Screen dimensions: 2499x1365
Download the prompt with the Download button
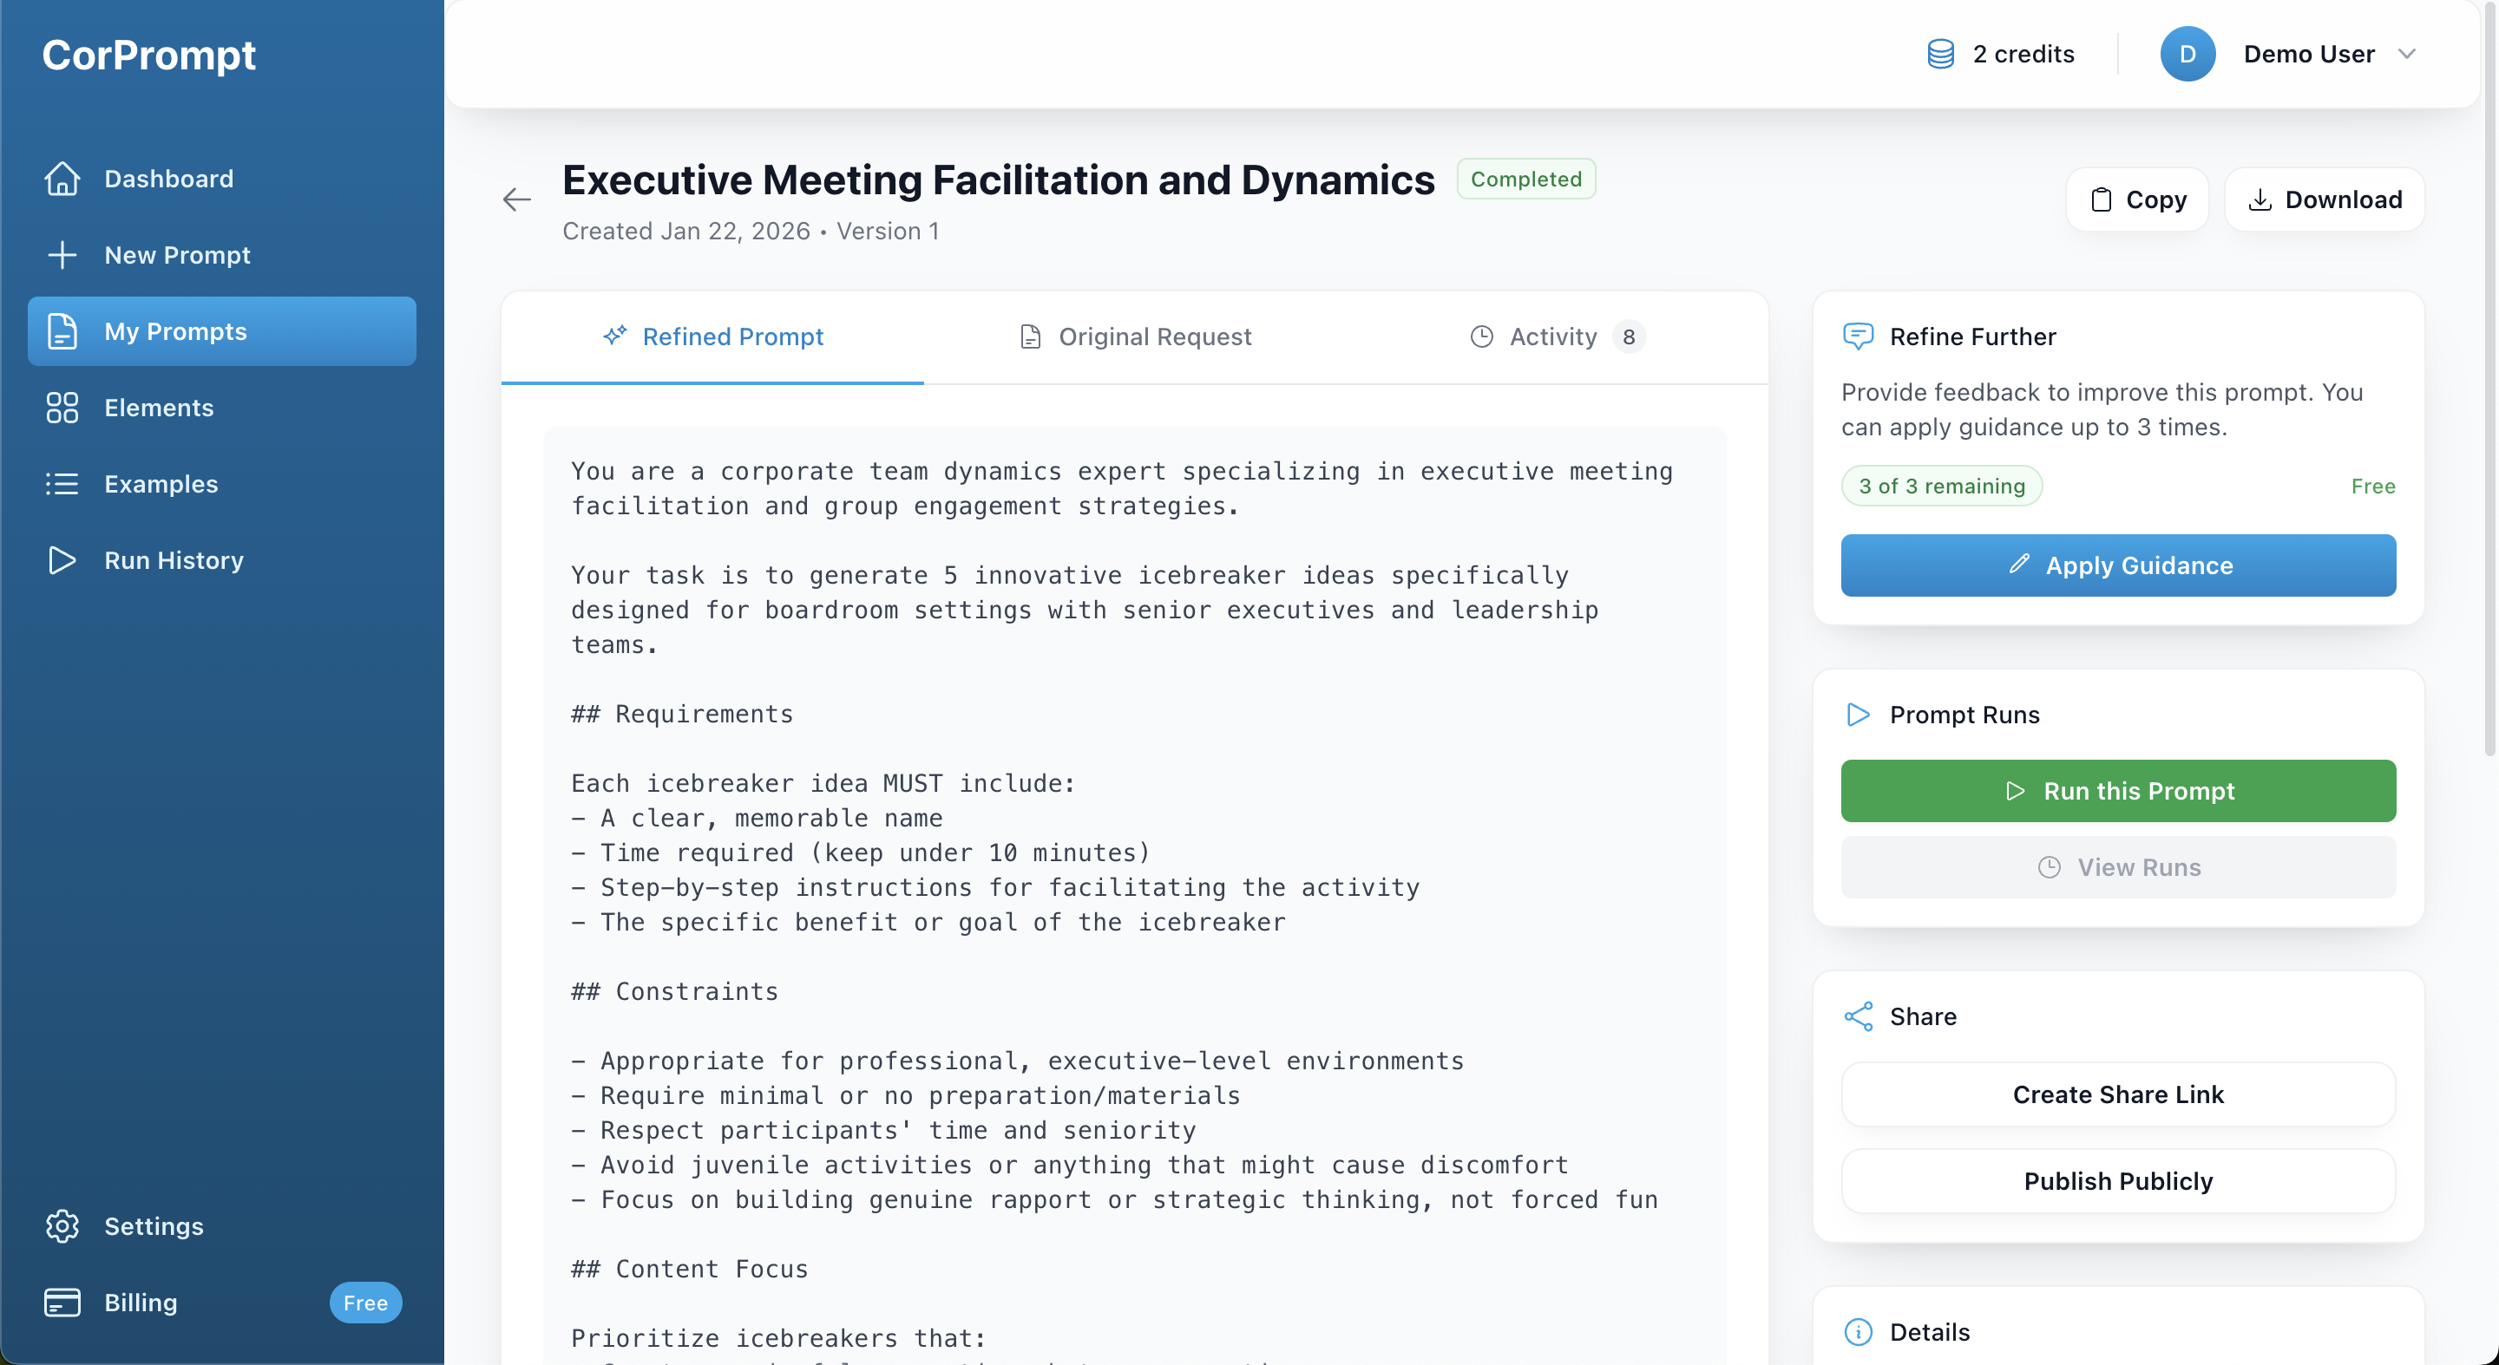(x=2325, y=199)
